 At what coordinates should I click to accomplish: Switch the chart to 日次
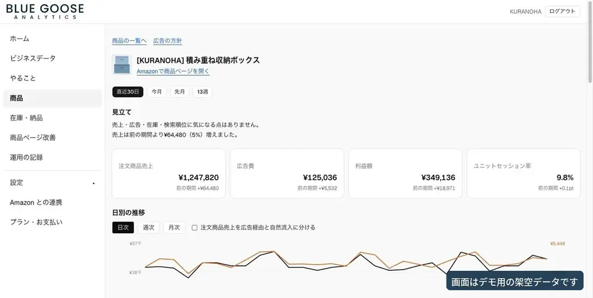pos(123,227)
